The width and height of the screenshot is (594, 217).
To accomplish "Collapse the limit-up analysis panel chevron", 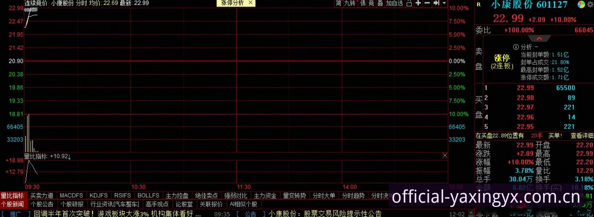I will [539, 39].
